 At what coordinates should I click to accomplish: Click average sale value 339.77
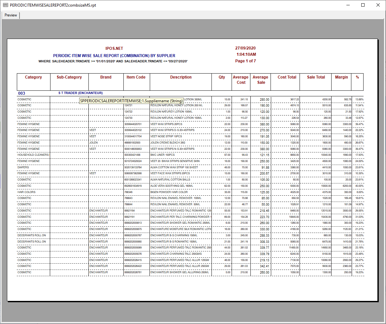(264, 248)
